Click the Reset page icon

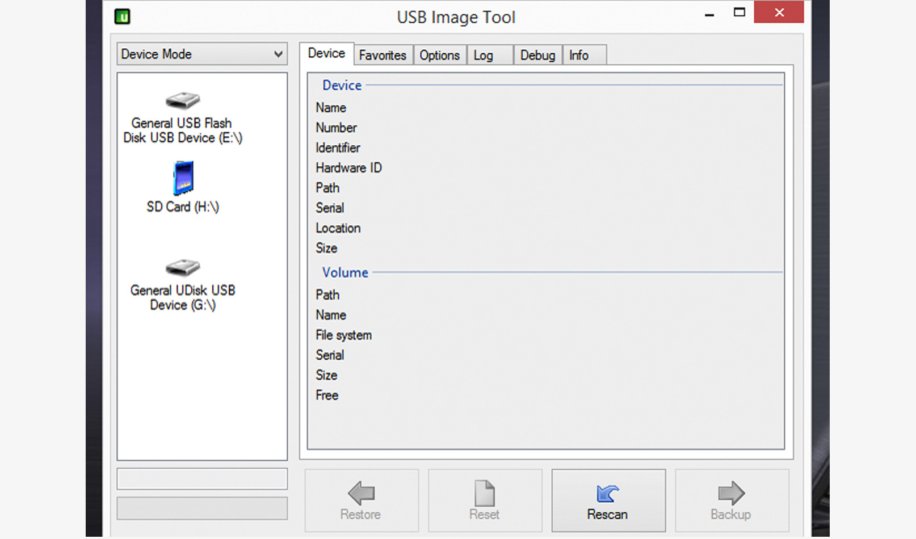484,492
